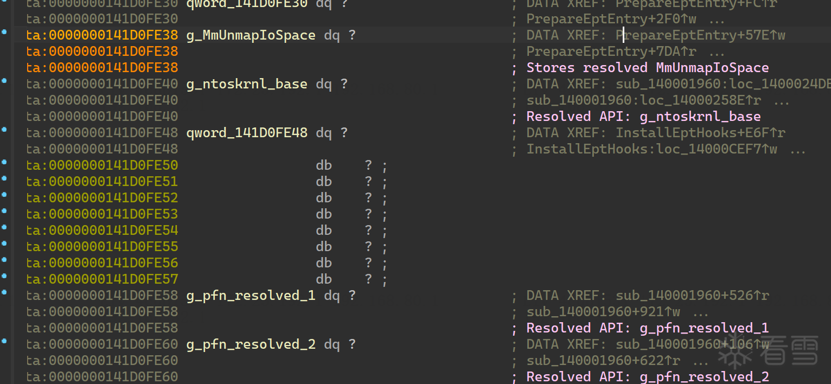Click address ta:0000000141D0FE52
Image resolution: width=831 pixels, height=384 pixels.
click(102, 198)
